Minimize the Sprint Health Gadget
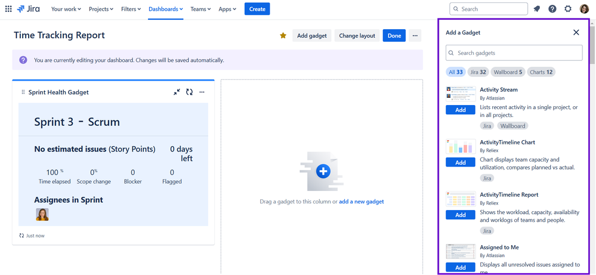Viewport: 596px width, 275px height. tap(177, 92)
